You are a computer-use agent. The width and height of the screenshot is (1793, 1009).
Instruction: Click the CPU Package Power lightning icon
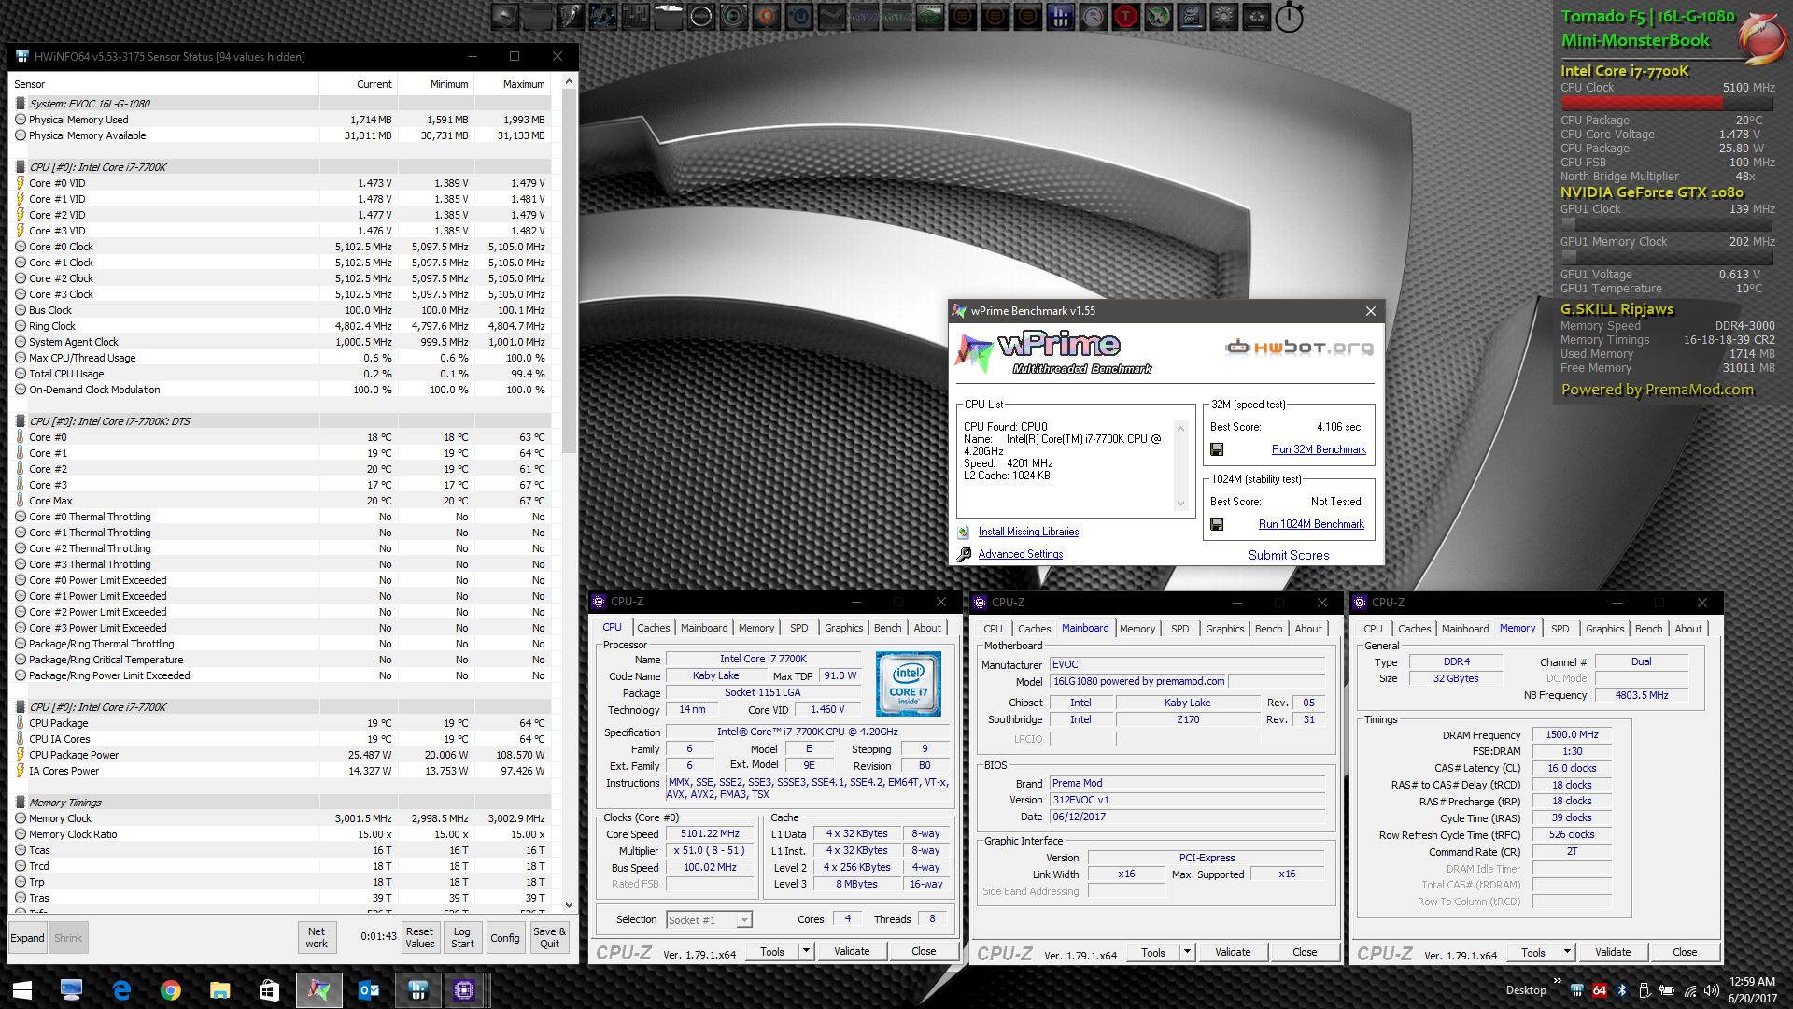click(x=21, y=755)
